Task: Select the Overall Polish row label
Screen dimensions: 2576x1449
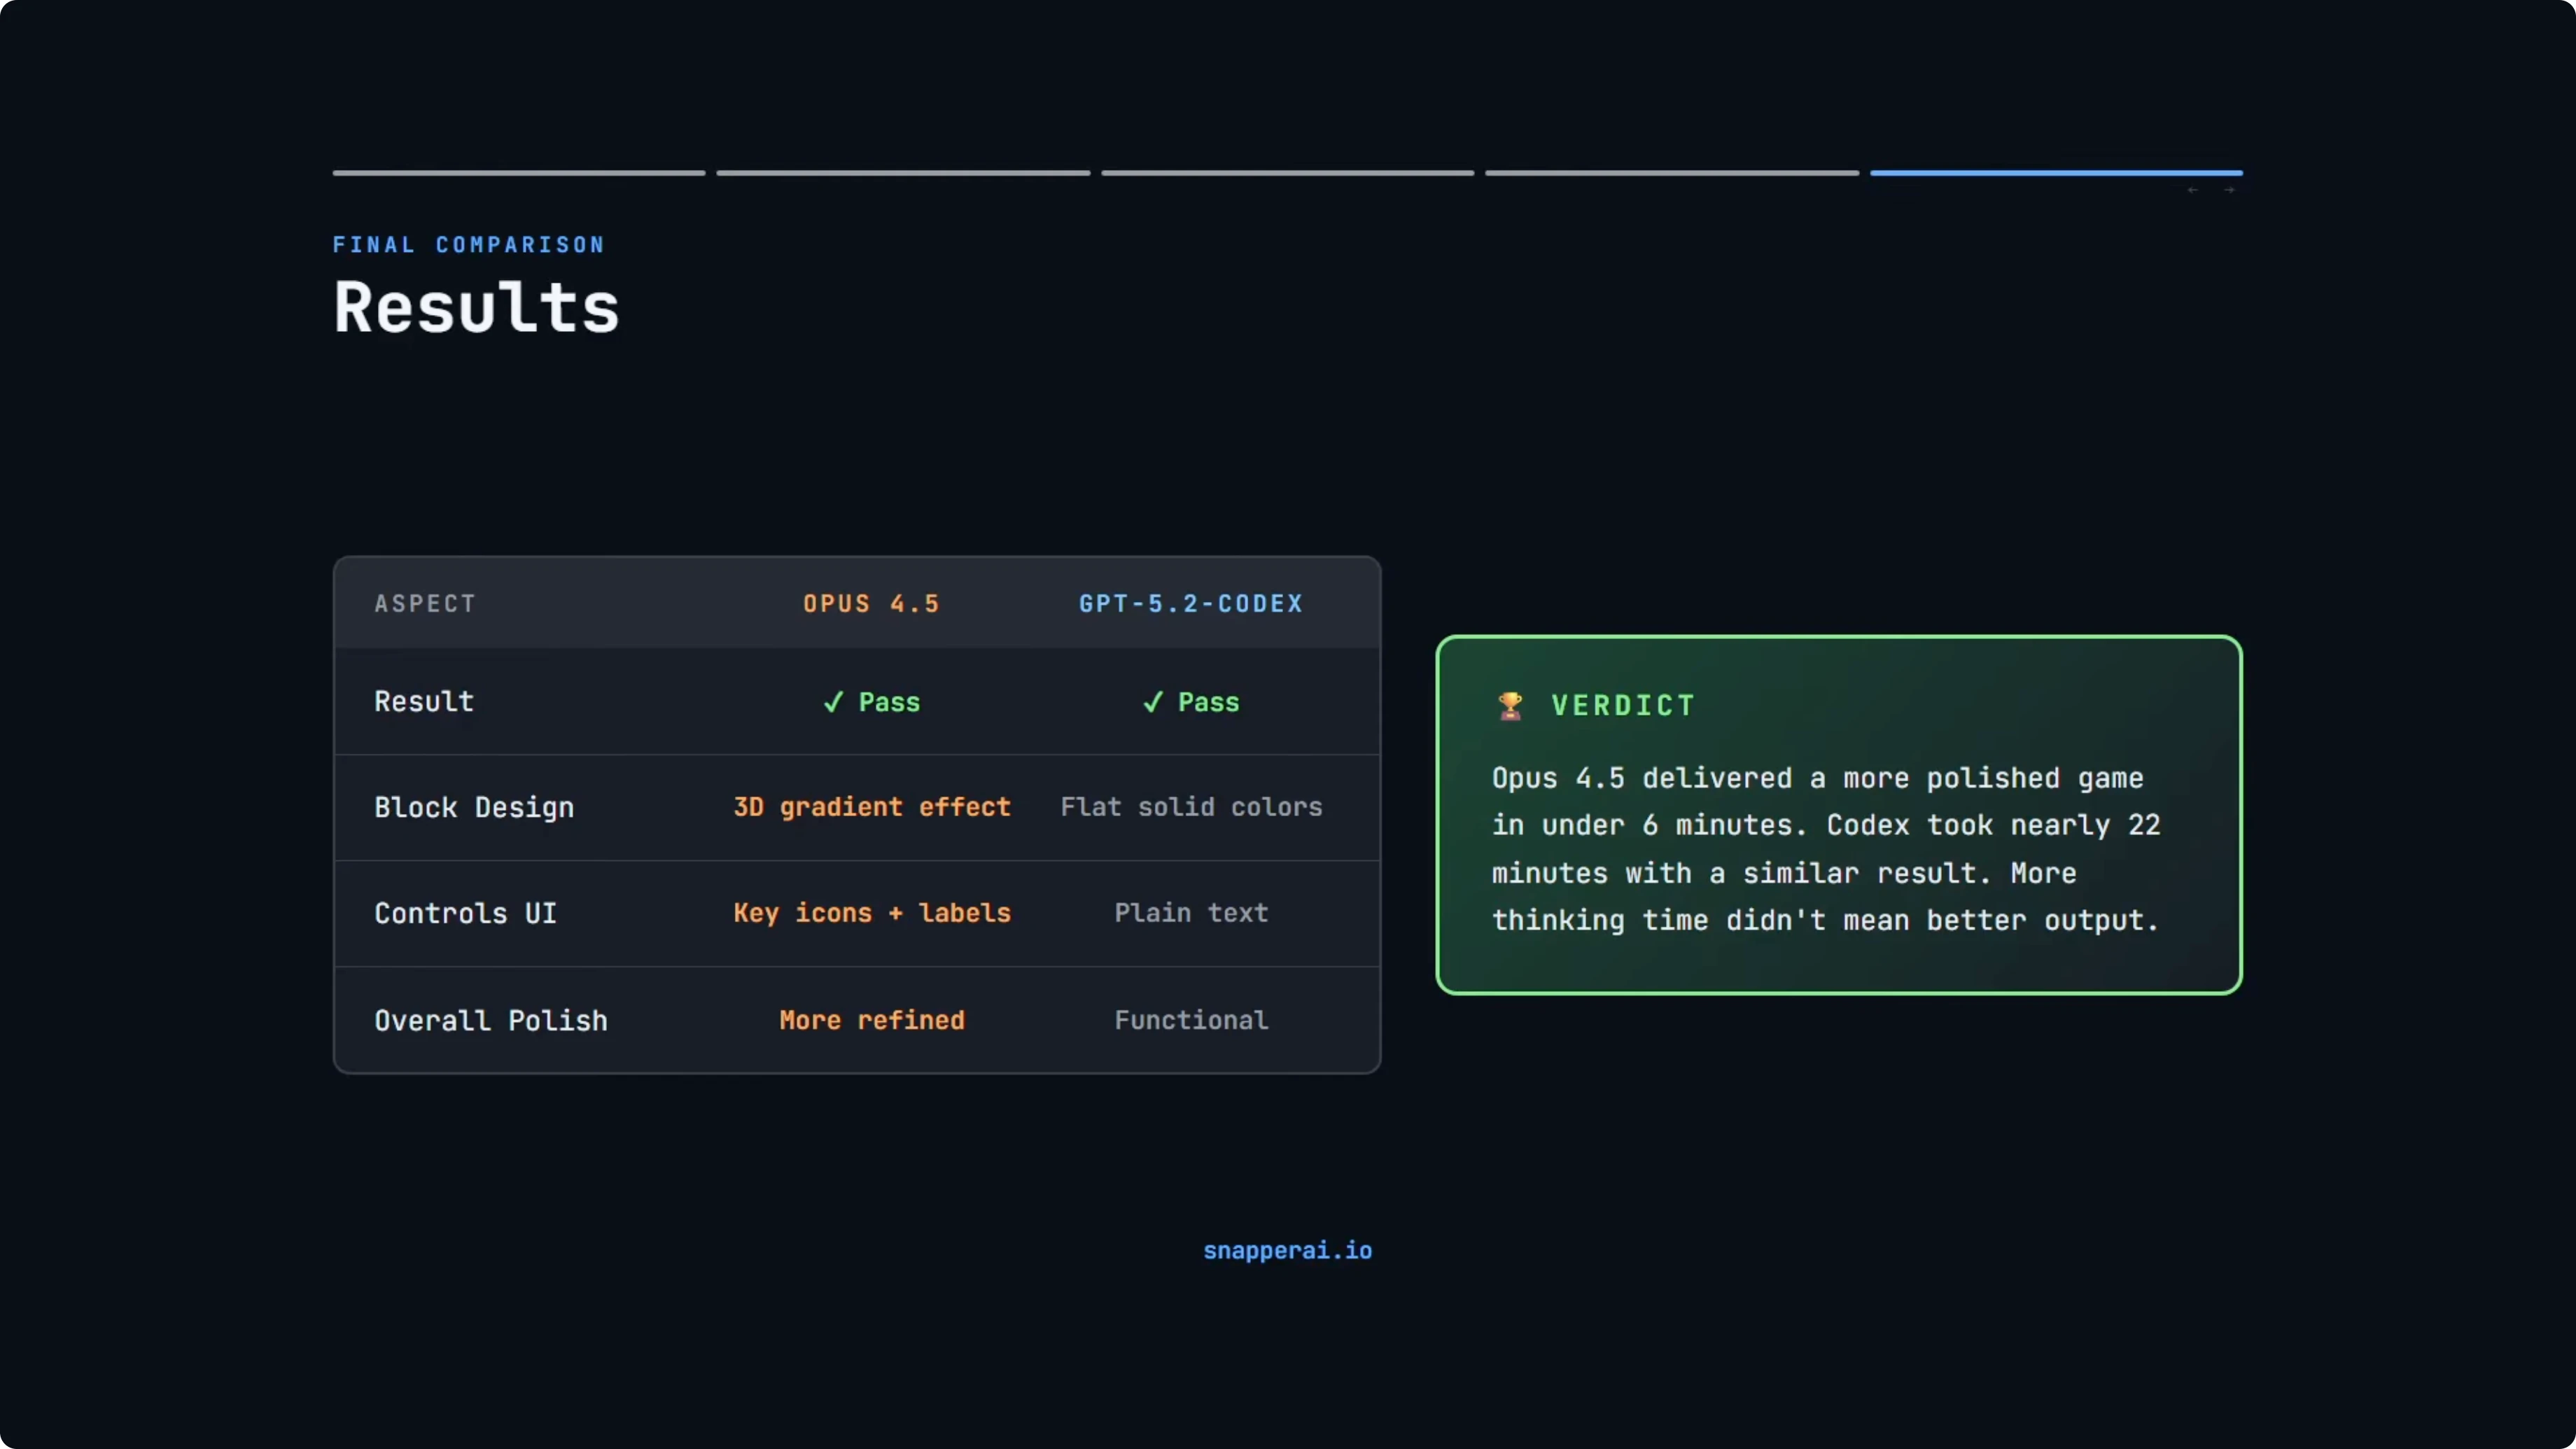Action: 491,1020
